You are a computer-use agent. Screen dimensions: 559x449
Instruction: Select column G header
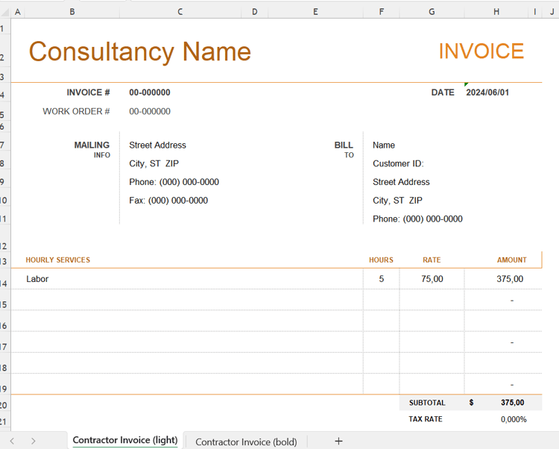tap(432, 12)
